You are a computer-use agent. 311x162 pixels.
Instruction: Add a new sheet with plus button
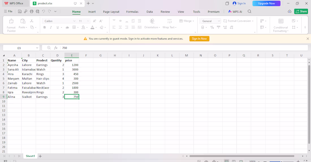click(x=40, y=156)
